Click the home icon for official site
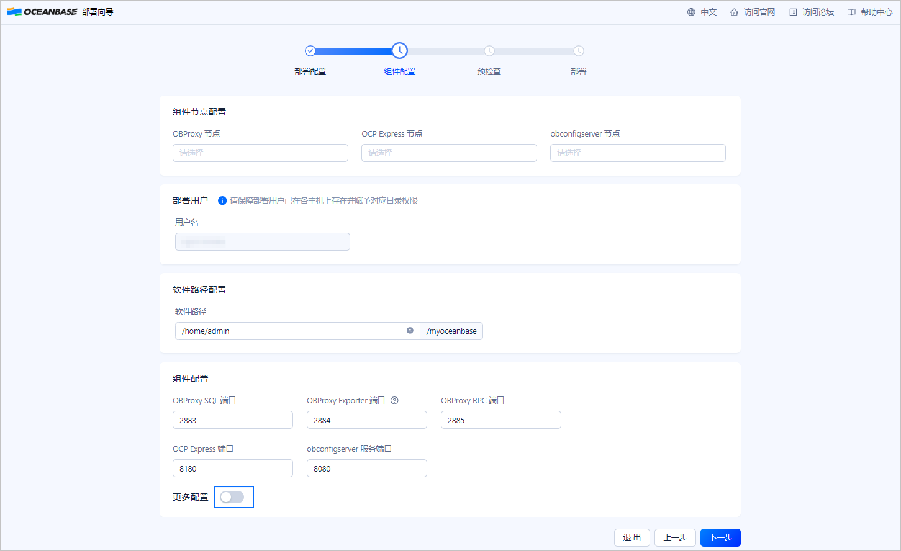This screenshot has height=551, width=901. 734,12
